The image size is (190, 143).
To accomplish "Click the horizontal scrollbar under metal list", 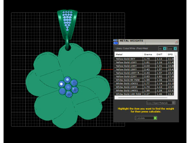I will tap(143, 98).
